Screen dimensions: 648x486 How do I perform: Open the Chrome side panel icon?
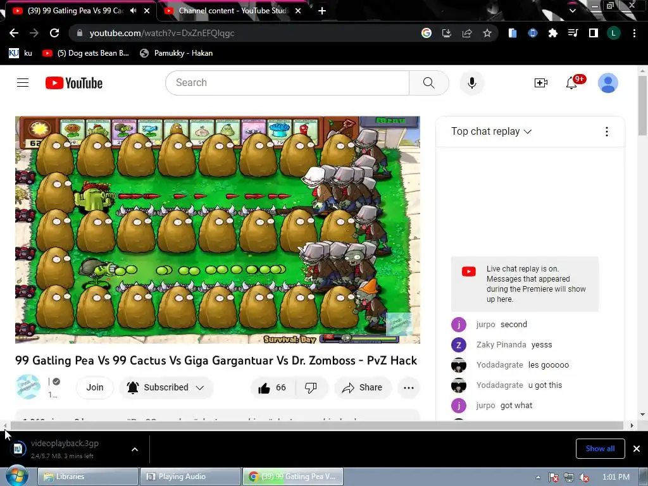coord(593,33)
